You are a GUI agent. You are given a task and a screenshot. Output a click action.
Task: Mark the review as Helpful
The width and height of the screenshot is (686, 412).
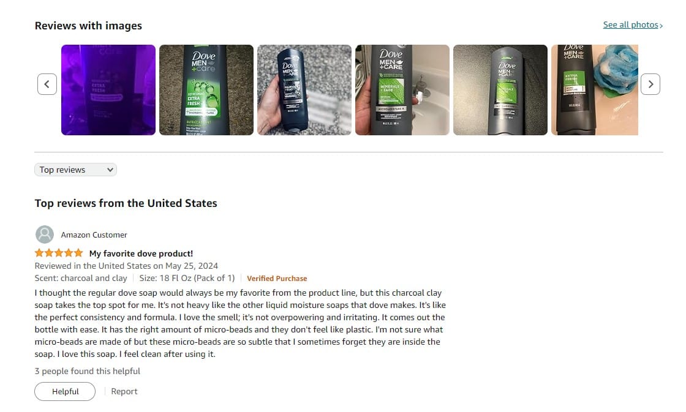point(65,391)
